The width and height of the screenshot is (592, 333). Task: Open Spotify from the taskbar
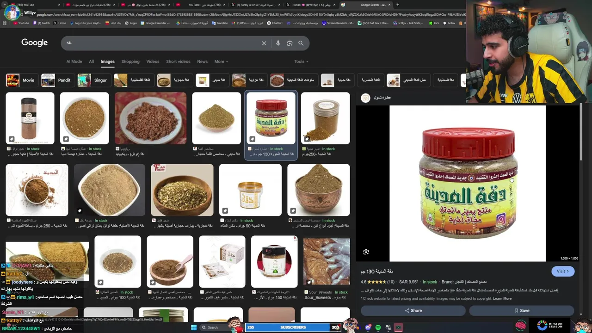click(x=378, y=327)
